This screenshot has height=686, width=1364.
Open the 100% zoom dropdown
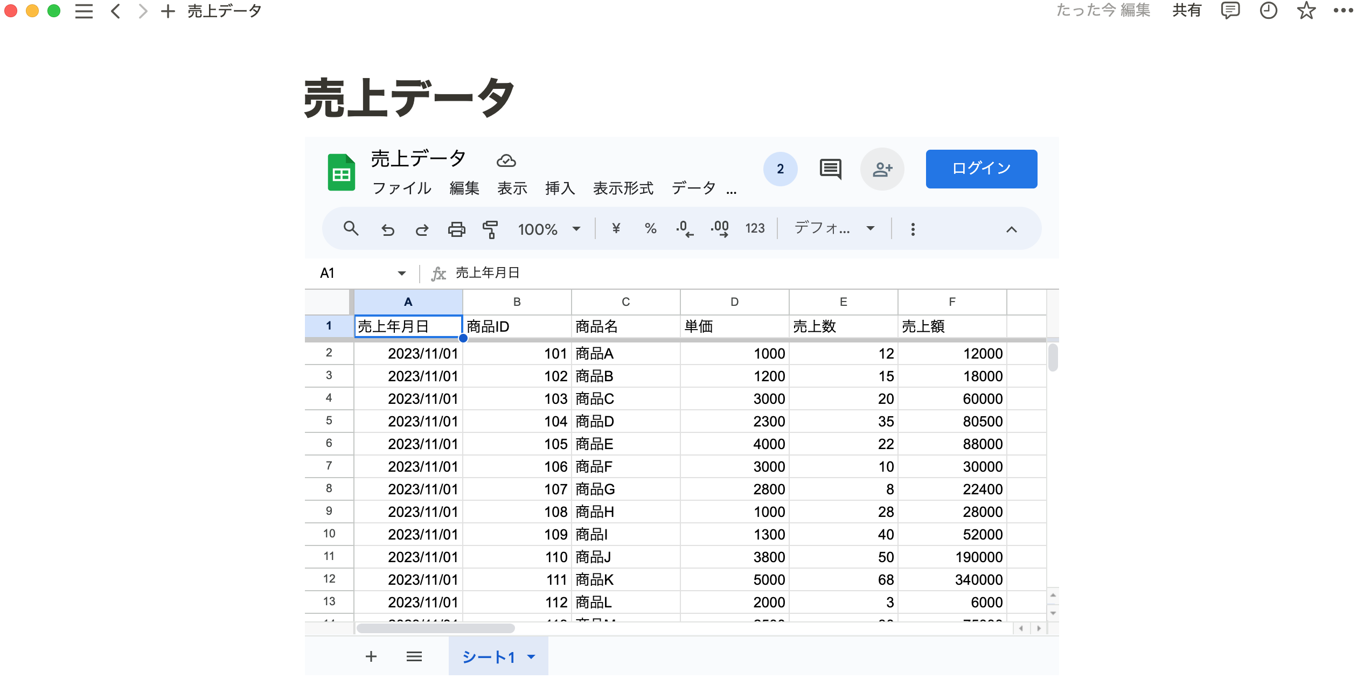(549, 229)
